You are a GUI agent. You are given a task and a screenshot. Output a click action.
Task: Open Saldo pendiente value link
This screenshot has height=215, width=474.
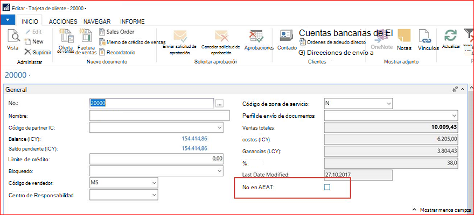click(194, 148)
